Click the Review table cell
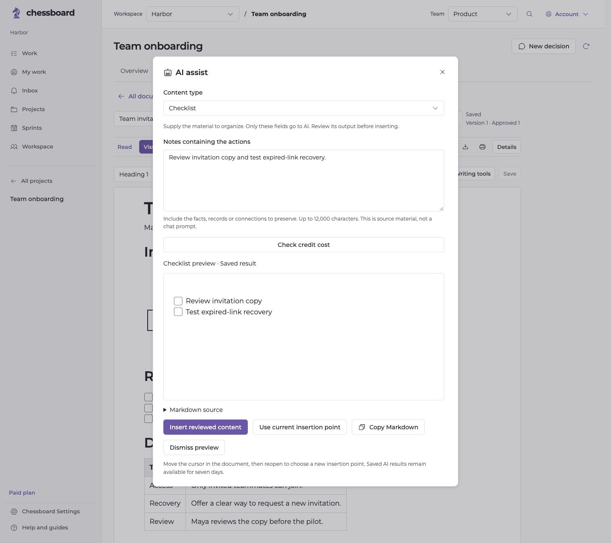Viewport: 611px width, 543px height. (165, 522)
